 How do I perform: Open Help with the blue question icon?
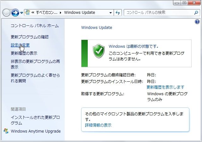197,22
